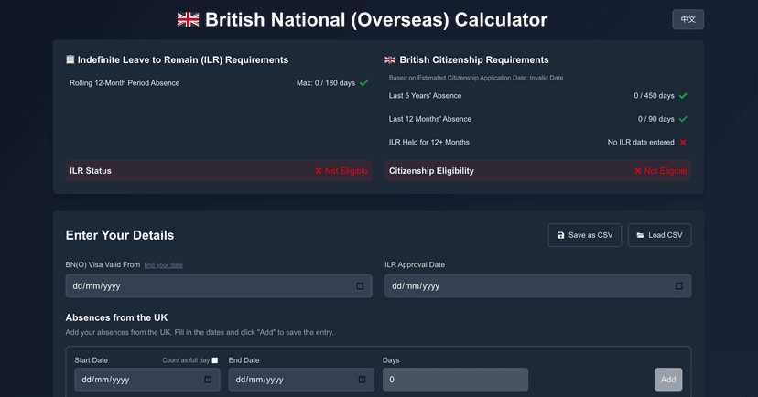
Task: Click '0 / 90 days' value
Action: 656,119
